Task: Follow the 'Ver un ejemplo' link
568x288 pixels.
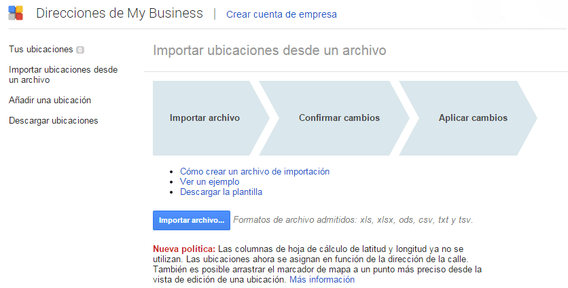Action: coord(209,182)
